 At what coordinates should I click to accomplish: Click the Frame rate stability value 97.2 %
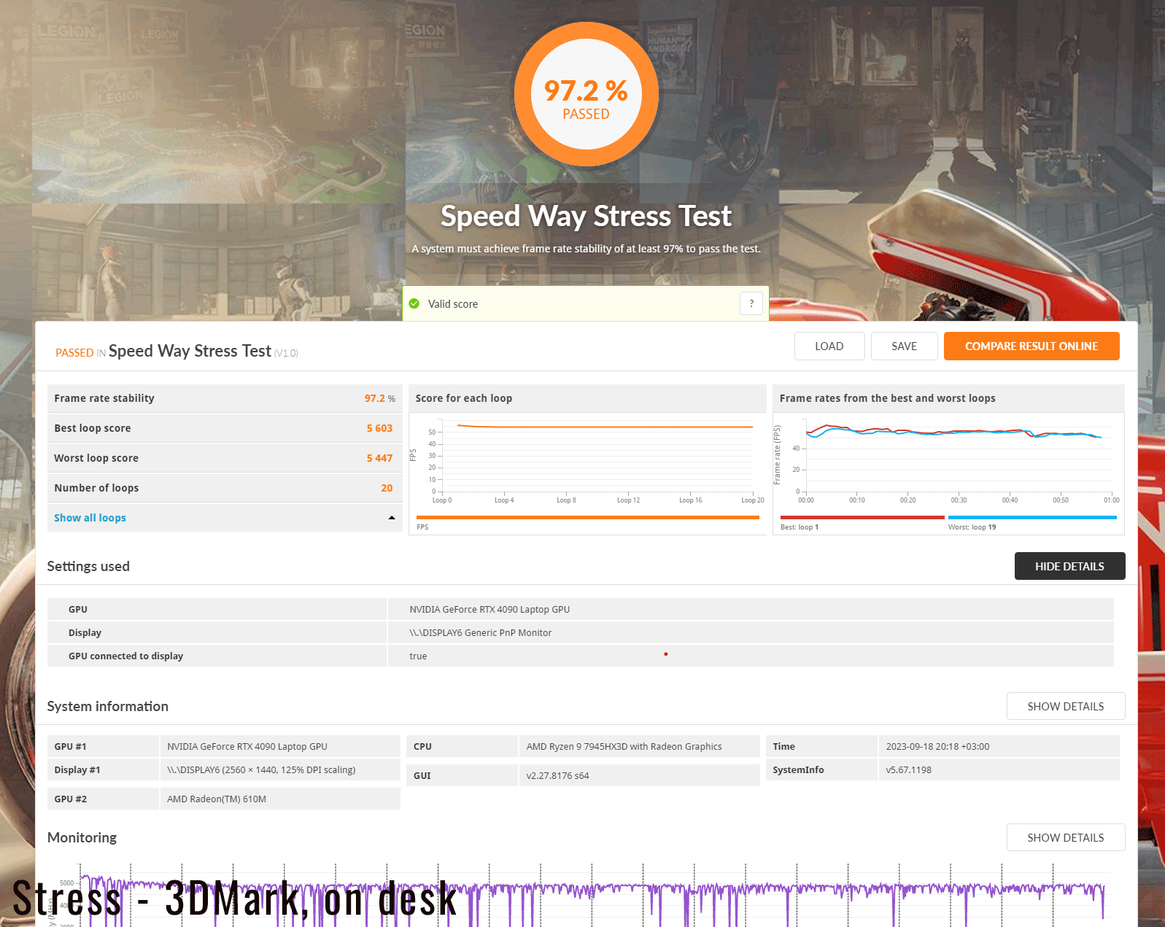[380, 398]
